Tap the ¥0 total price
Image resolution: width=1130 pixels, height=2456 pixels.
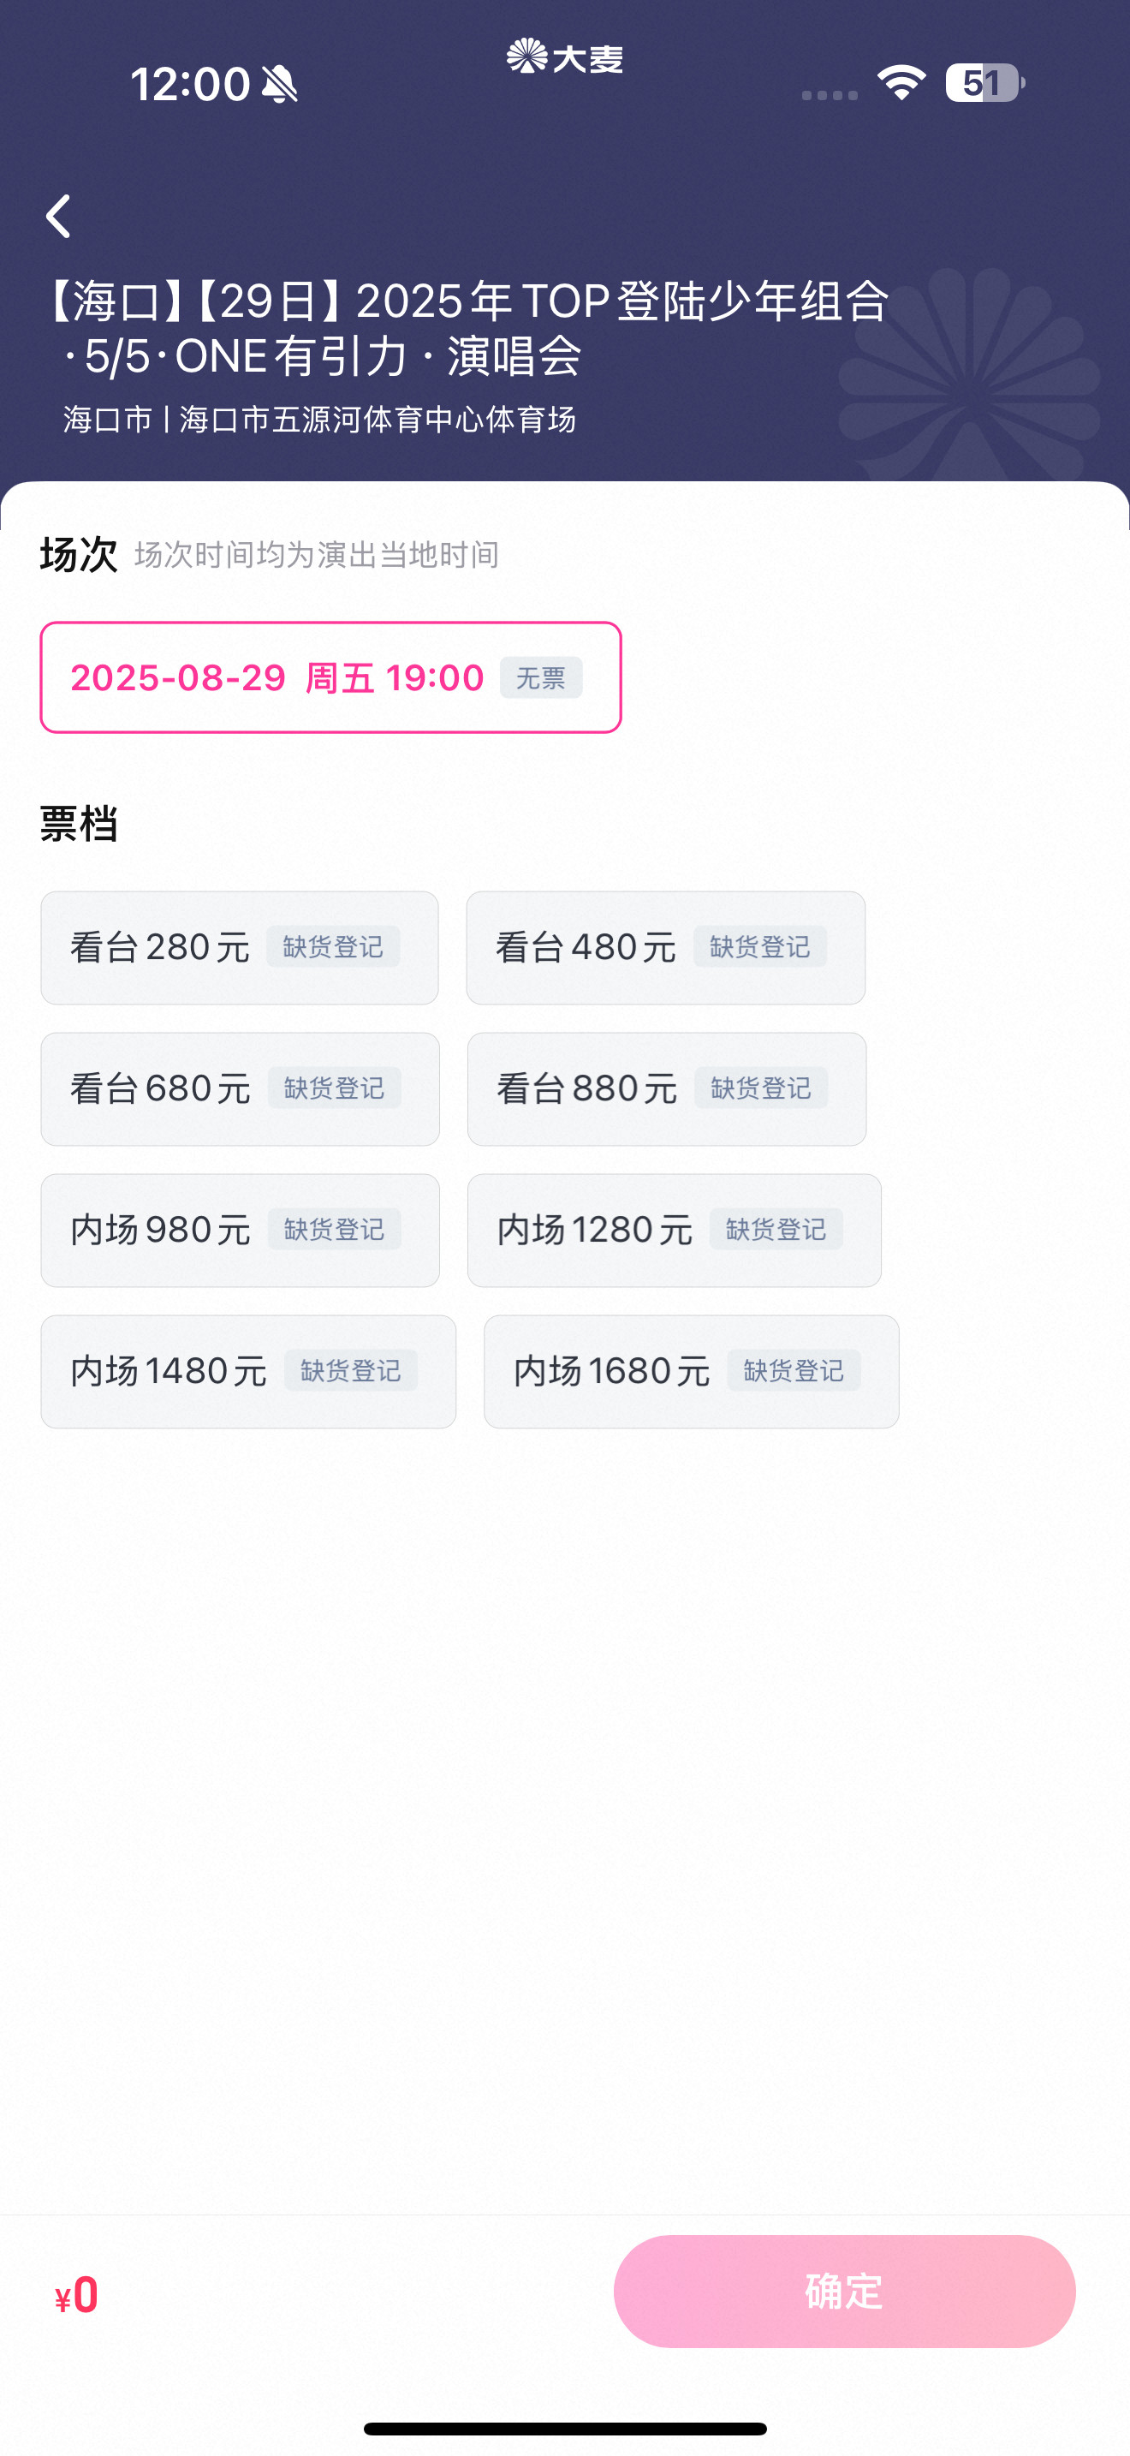click(x=76, y=2295)
